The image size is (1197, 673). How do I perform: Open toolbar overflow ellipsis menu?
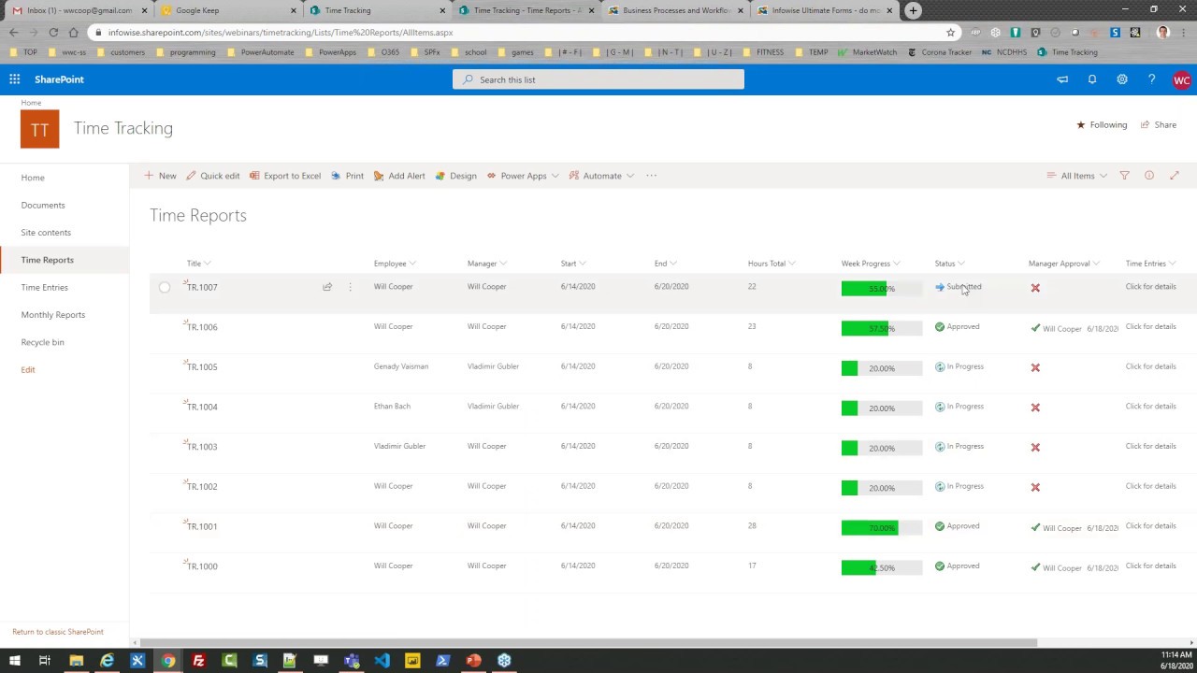pos(652,176)
